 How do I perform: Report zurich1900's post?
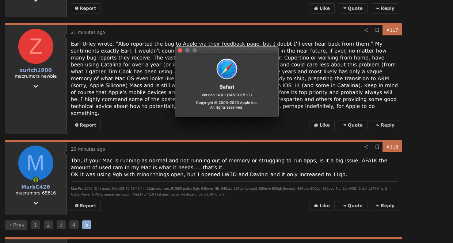pyautogui.click(x=85, y=125)
